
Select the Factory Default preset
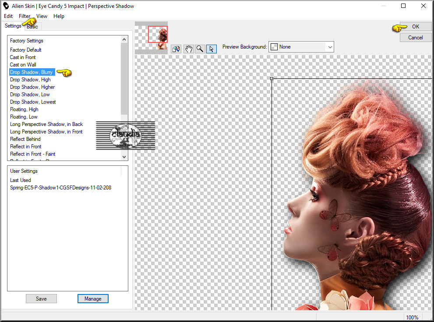click(26, 50)
